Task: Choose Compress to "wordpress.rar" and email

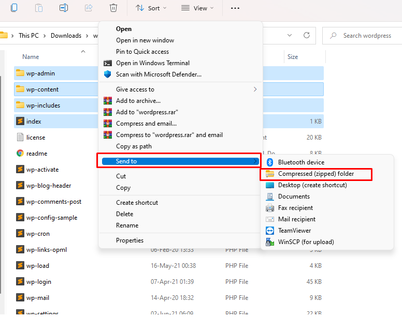Action: (180, 135)
